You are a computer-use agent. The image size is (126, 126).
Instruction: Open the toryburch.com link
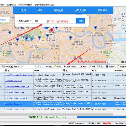click(x=13, y=104)
